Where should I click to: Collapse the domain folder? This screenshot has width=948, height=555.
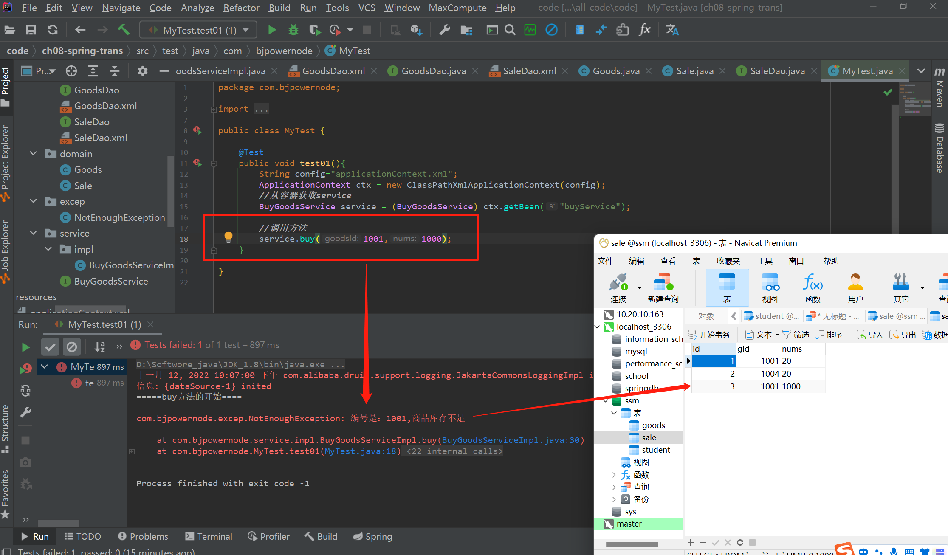coord(34,153)
